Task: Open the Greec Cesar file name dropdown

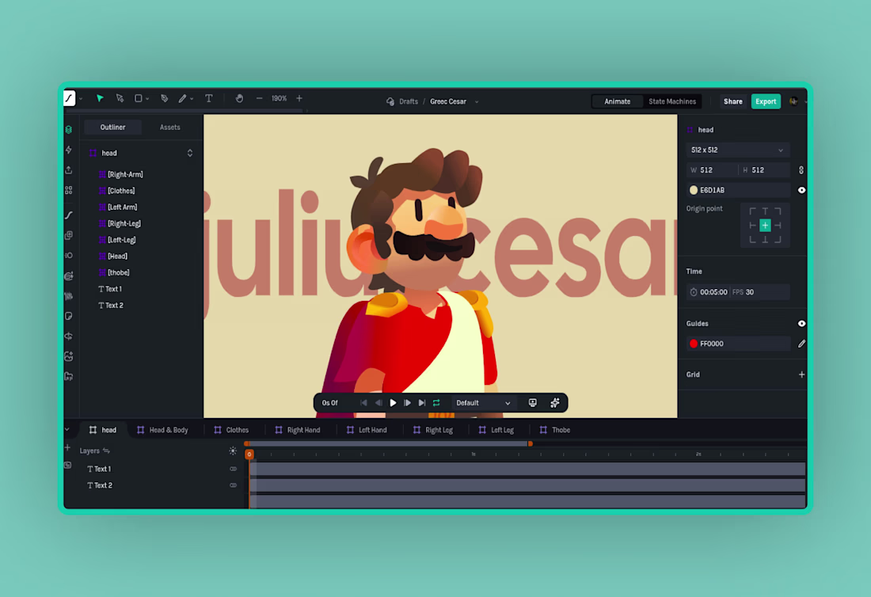Action: 477,102
